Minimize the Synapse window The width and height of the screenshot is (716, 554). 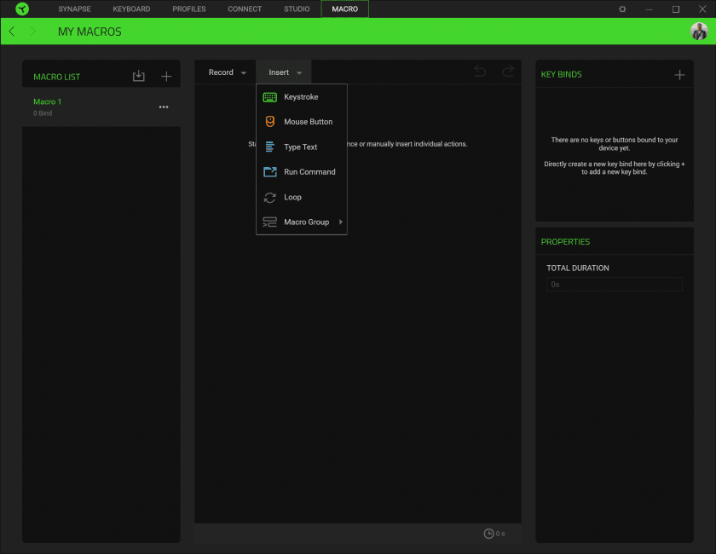coord(649,9)
